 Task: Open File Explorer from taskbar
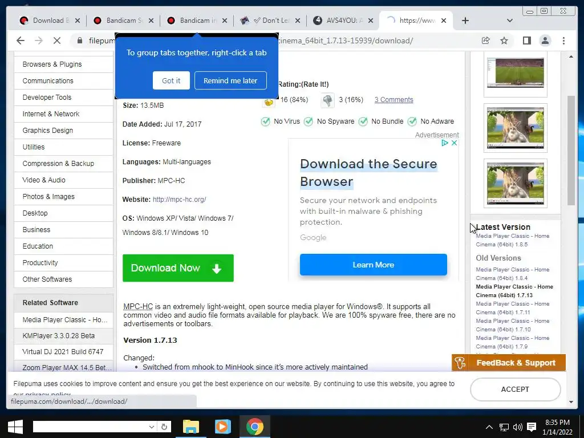[190, 427]
